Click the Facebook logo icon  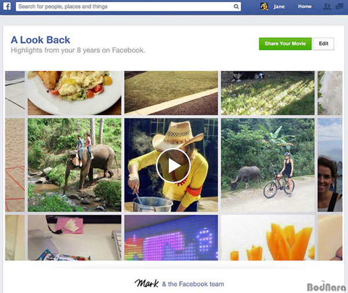pyautogui.click(x=7, y=6)
